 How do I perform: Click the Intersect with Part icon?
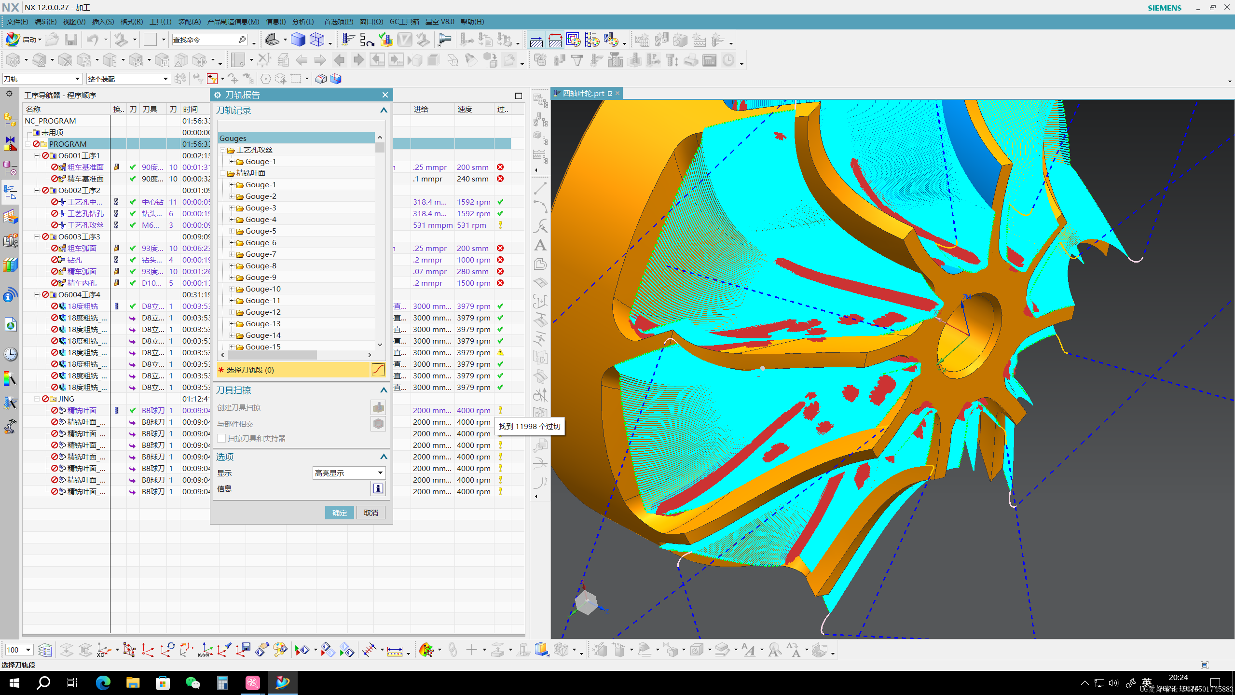(x=378, y=424)
